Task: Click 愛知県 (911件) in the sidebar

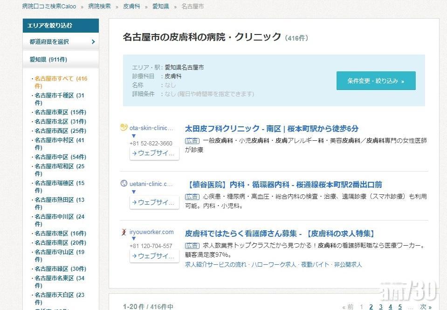Action: click(49, 59)
